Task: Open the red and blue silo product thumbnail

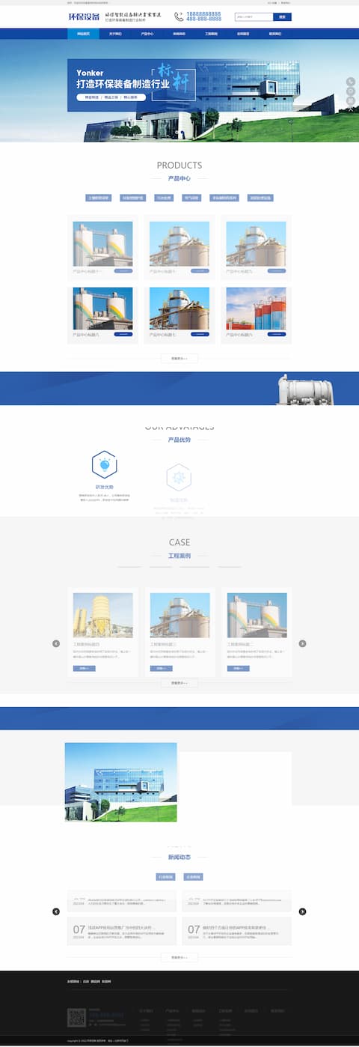Action: point(256,309)
